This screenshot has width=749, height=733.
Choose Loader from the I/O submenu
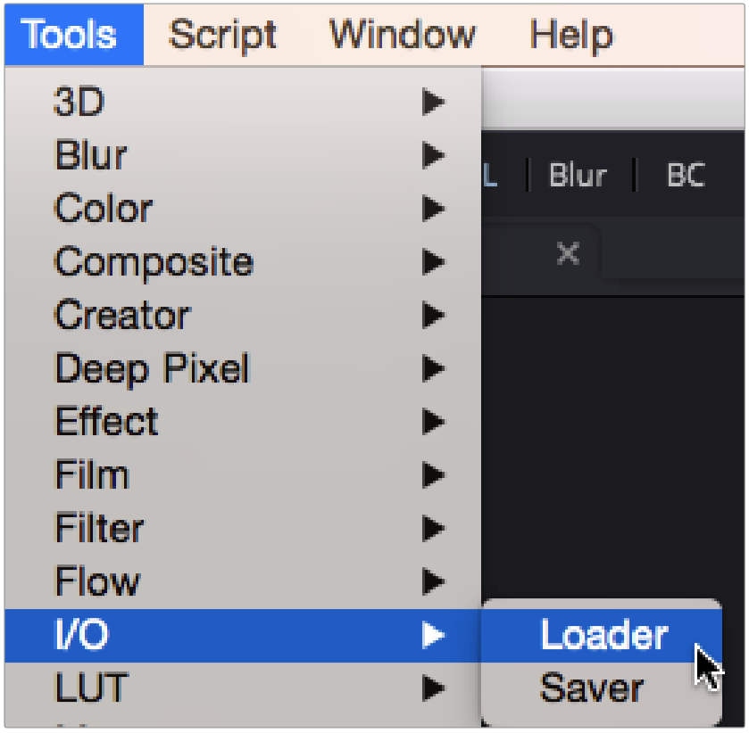click(x=603, y=636)
